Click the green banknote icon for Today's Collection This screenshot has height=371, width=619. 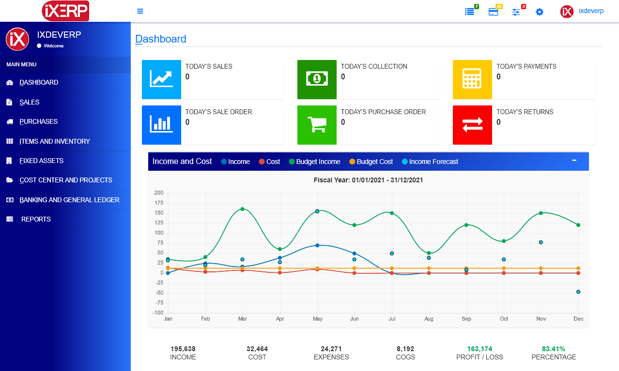pos(317,79)
